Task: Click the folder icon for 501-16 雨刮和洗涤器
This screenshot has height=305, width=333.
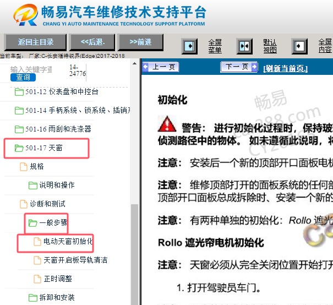Action: 19,129
